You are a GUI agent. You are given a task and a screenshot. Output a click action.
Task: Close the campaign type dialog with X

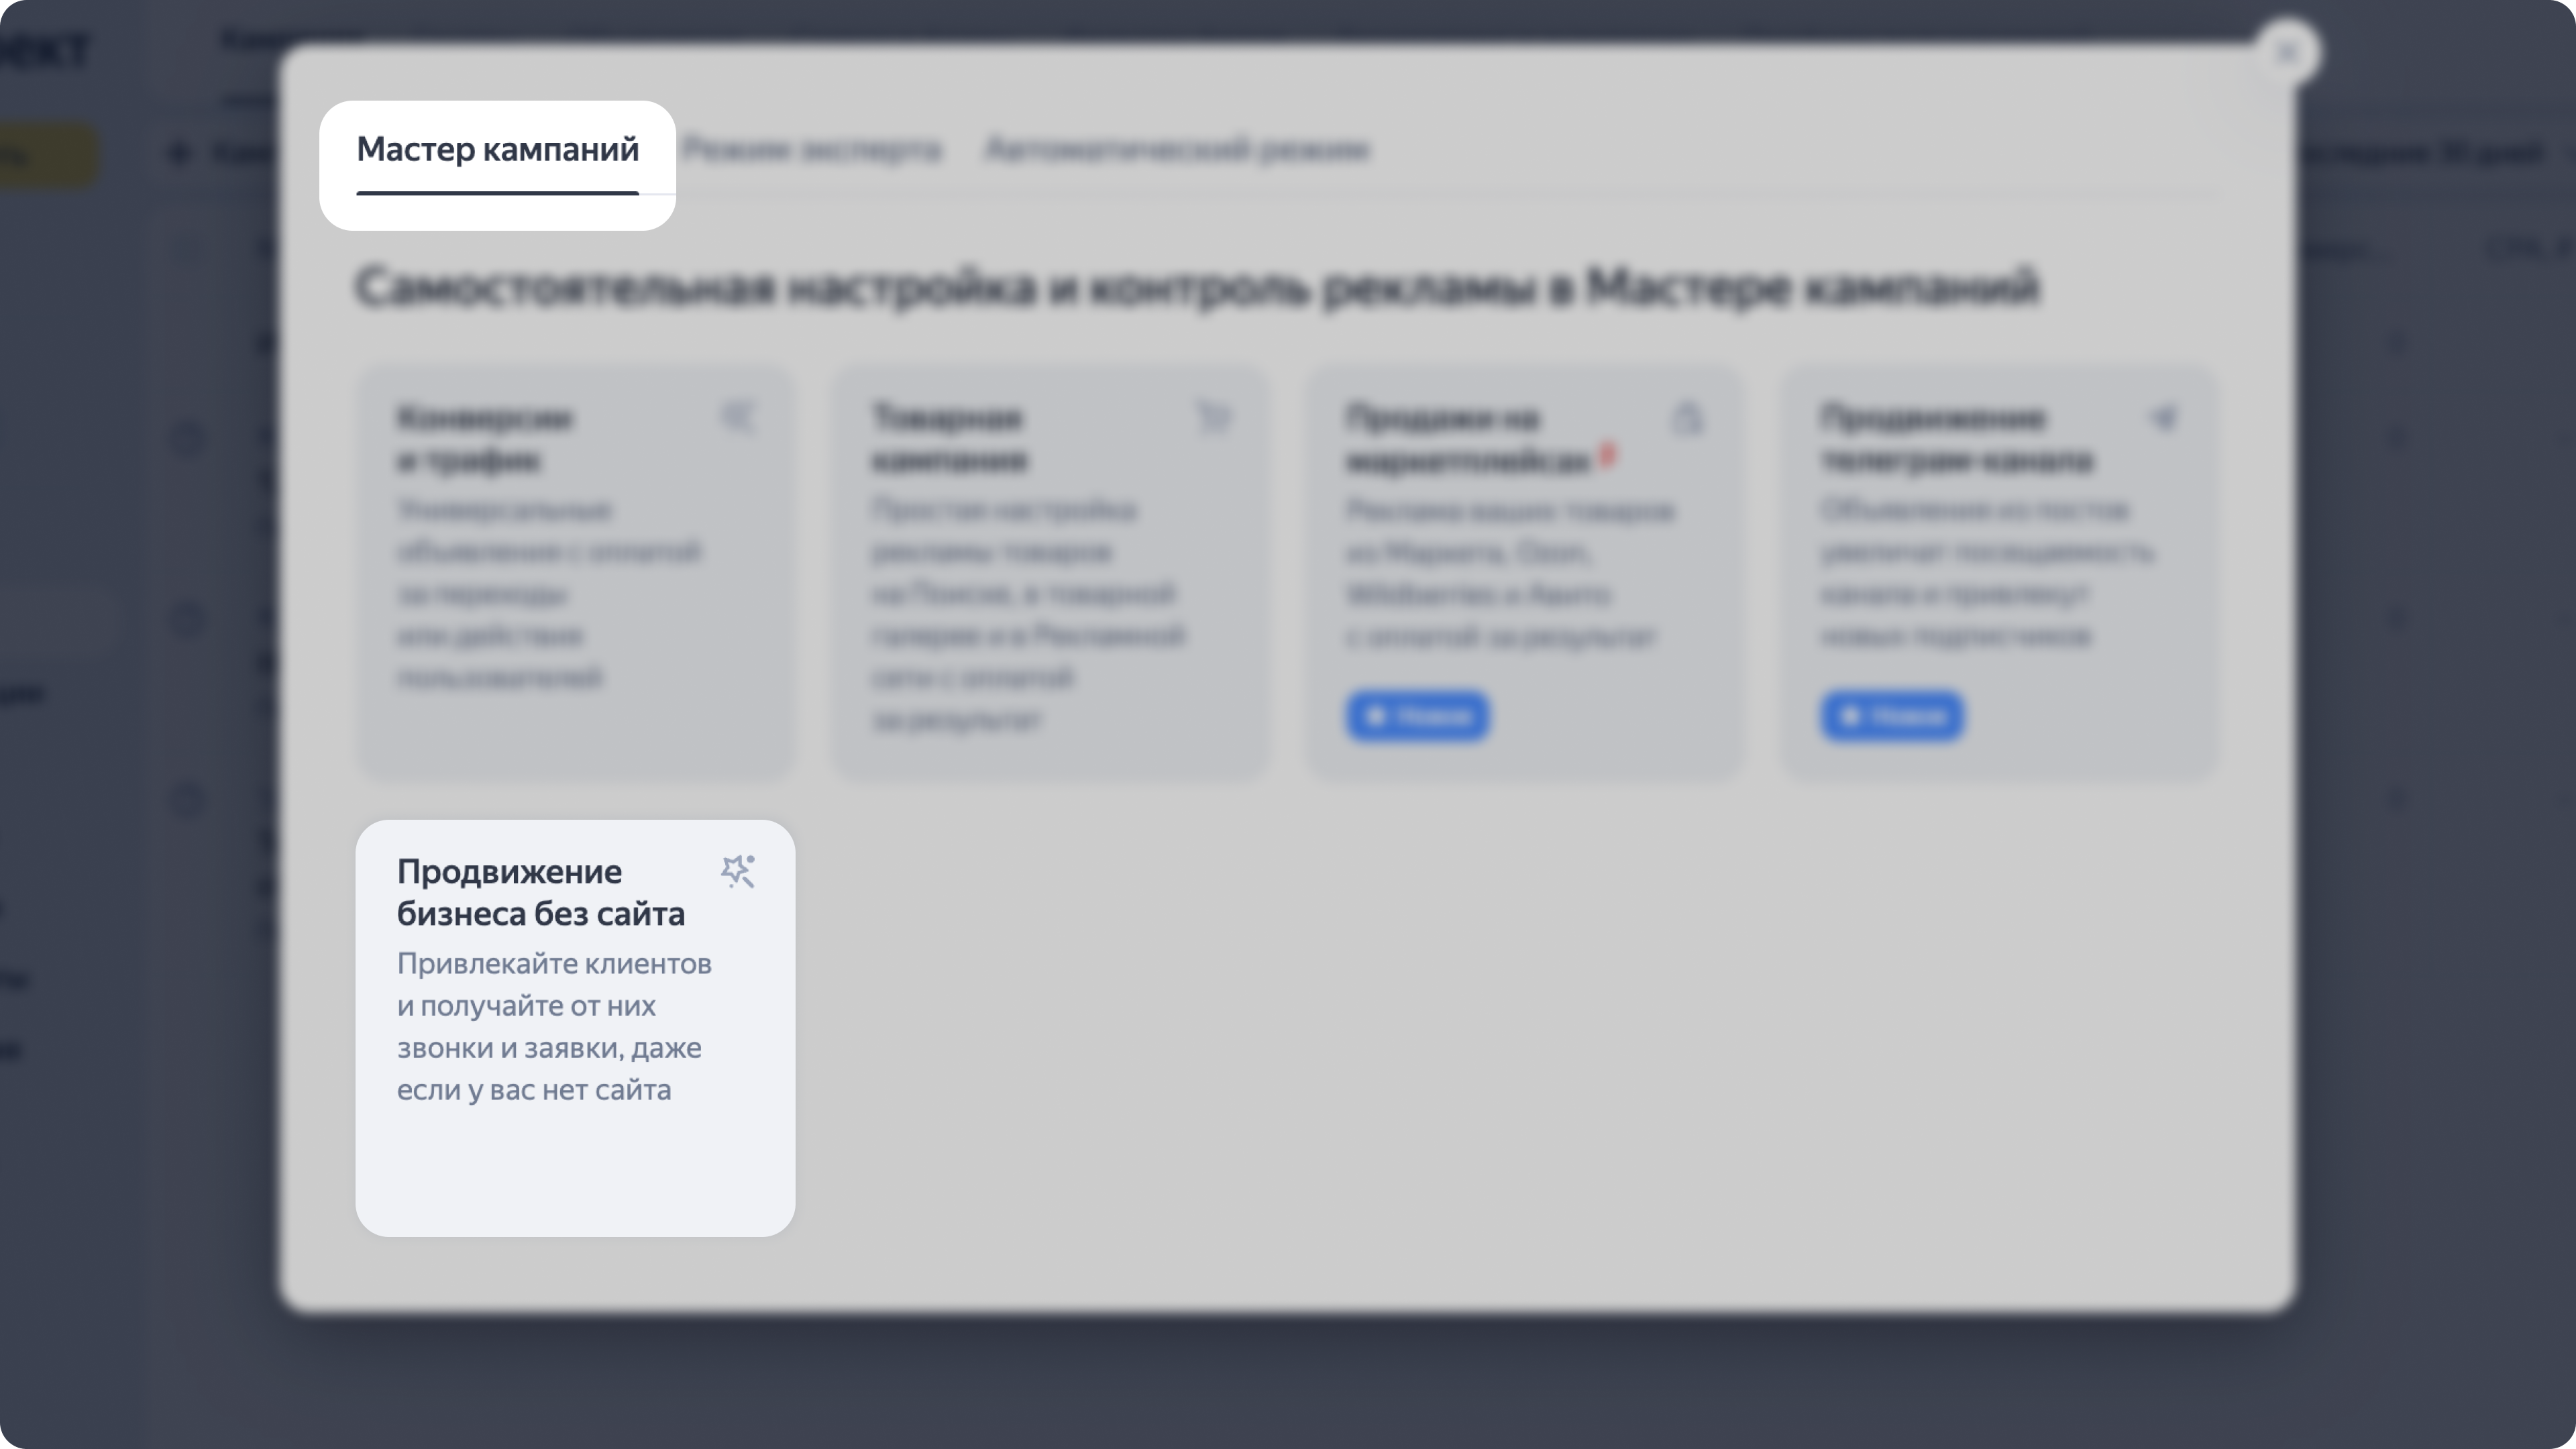click(2287, 53)
